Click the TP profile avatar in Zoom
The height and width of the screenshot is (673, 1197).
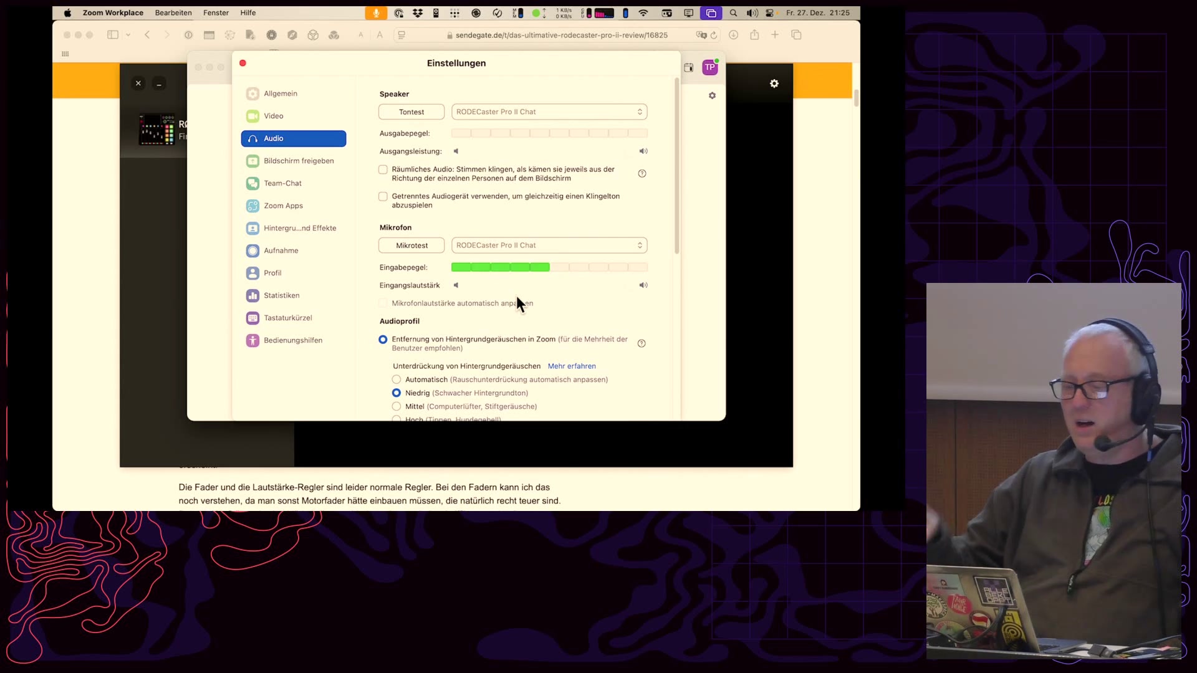point(710,67)
